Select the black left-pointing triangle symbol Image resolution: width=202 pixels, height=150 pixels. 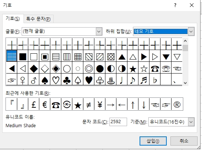[x=12, y=68]
